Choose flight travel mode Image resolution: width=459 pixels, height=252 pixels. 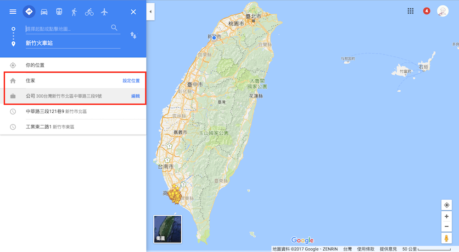pos(104,12)
